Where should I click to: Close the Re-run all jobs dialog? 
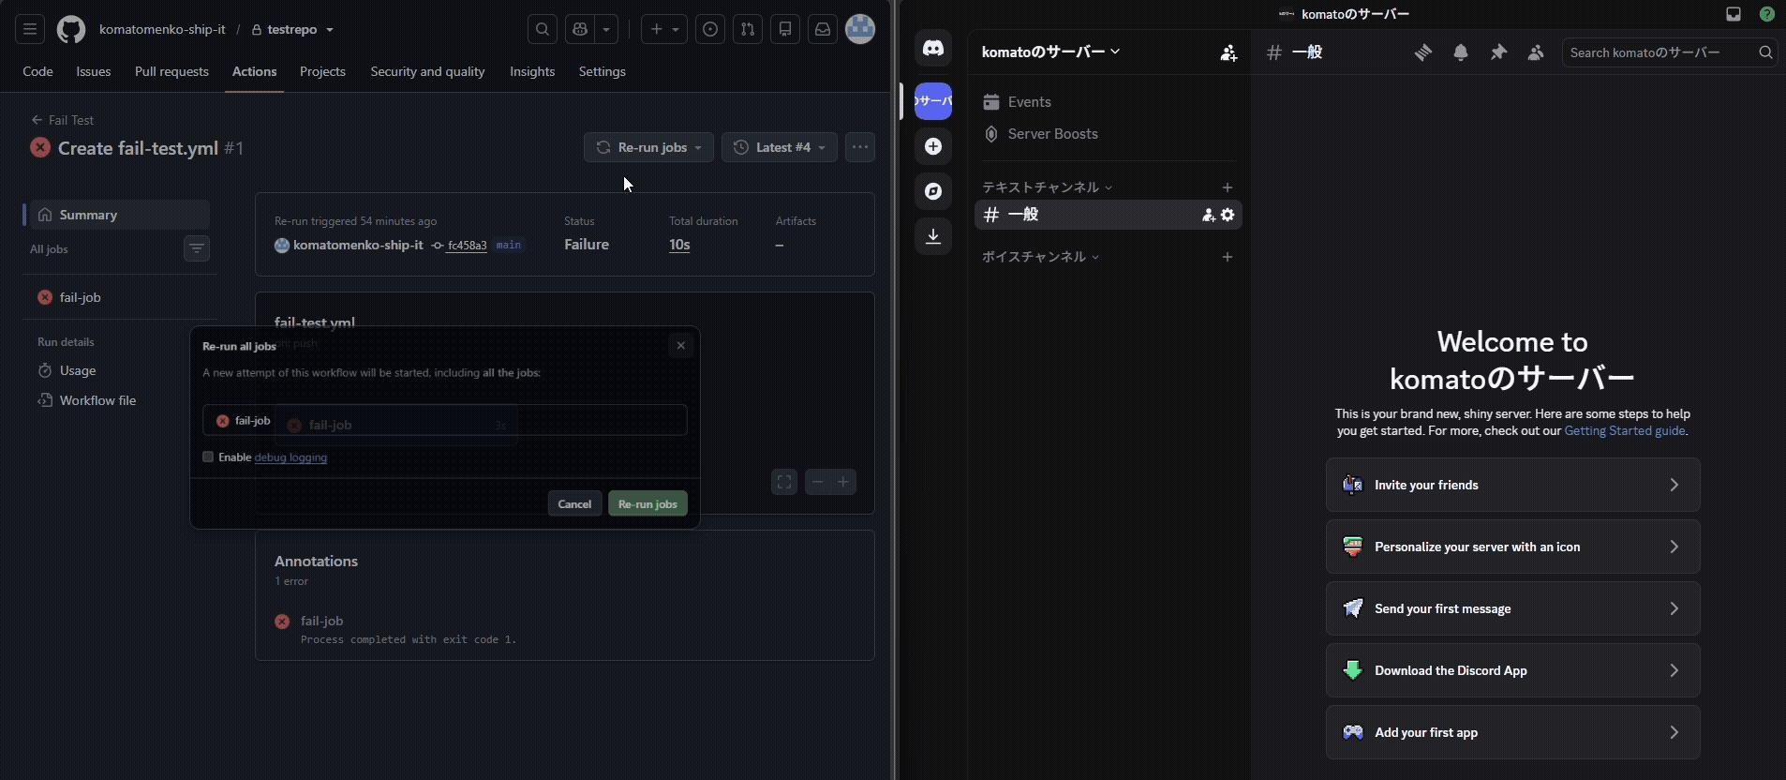click(x=681, y=346)
